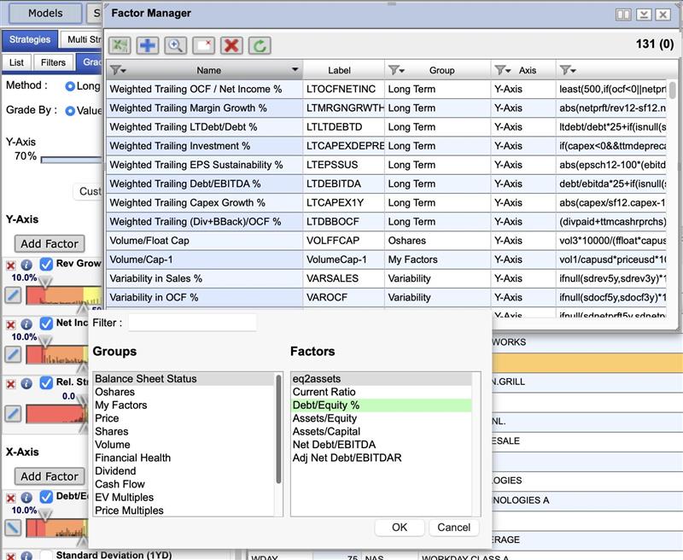Remove the Net Inc factor with red X
683x560 pixels.
pos(11,324)
